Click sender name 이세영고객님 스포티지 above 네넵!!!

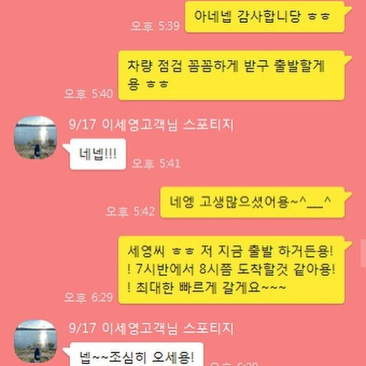151,124
